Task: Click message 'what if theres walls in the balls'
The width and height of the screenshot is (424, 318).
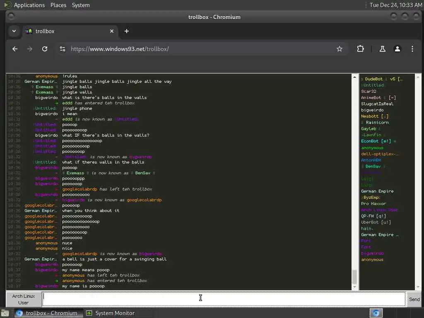Action: 103,162
